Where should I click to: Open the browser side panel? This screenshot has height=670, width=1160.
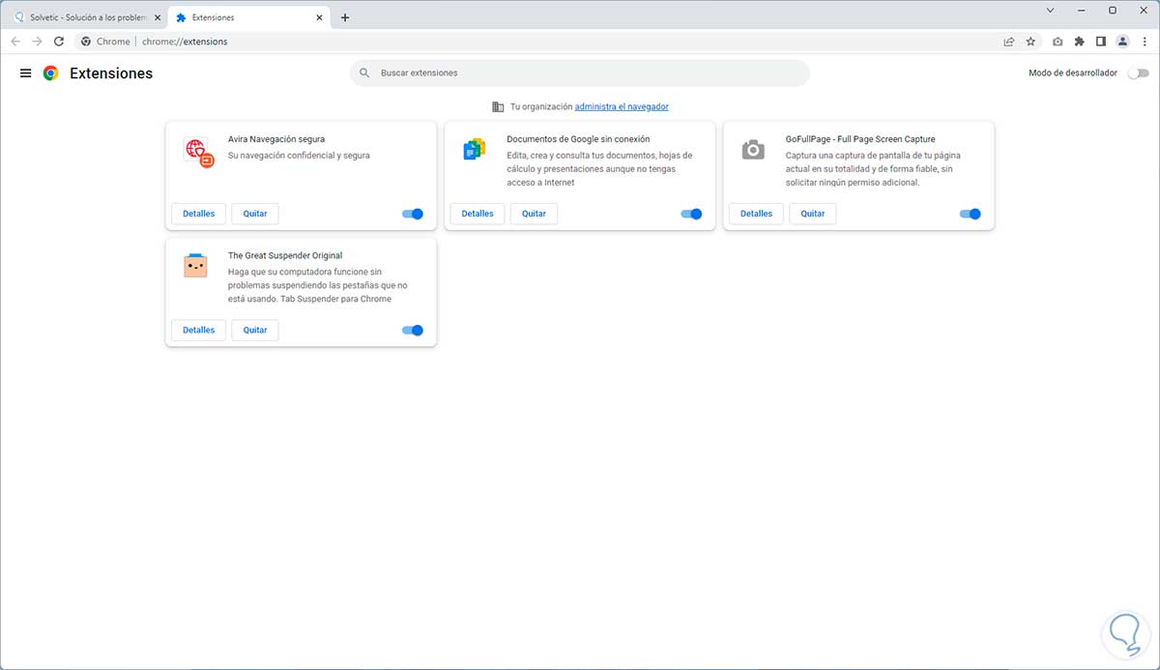tap(1101, 42)
